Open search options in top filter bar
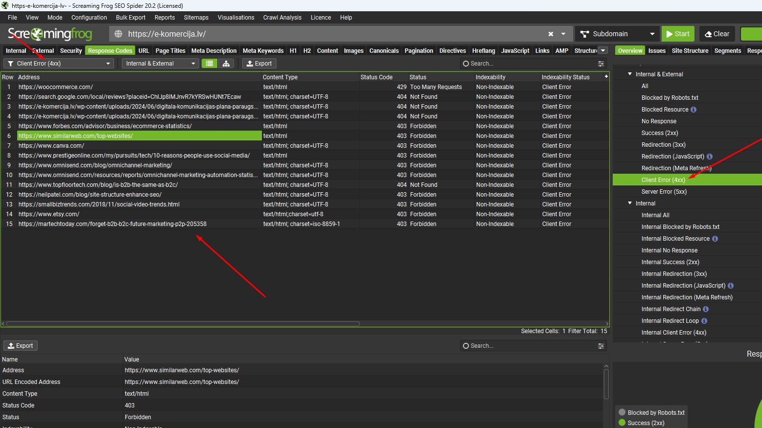 pos(601,64)
